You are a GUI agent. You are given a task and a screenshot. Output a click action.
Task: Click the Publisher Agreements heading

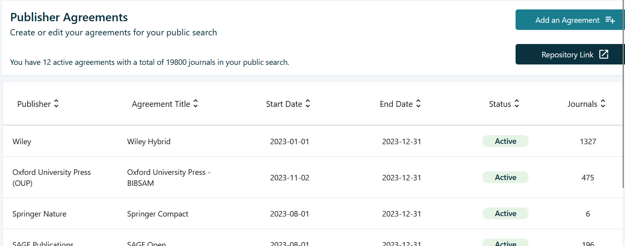(x=69, y=17)
